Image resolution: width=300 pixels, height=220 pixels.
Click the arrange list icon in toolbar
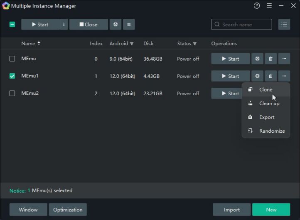click(129, 25)
